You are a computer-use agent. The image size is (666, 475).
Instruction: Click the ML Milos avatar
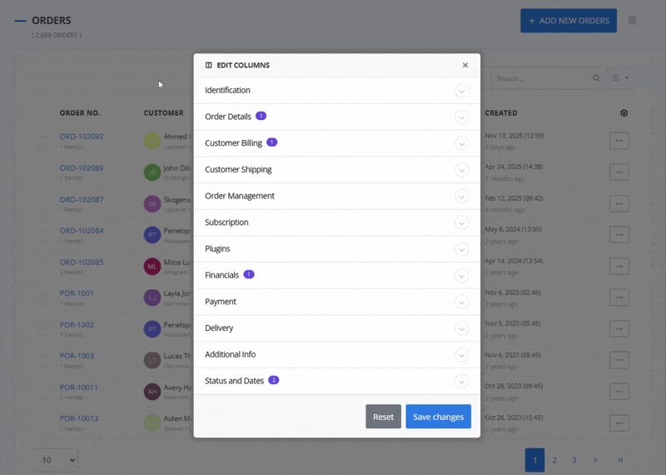152,266
